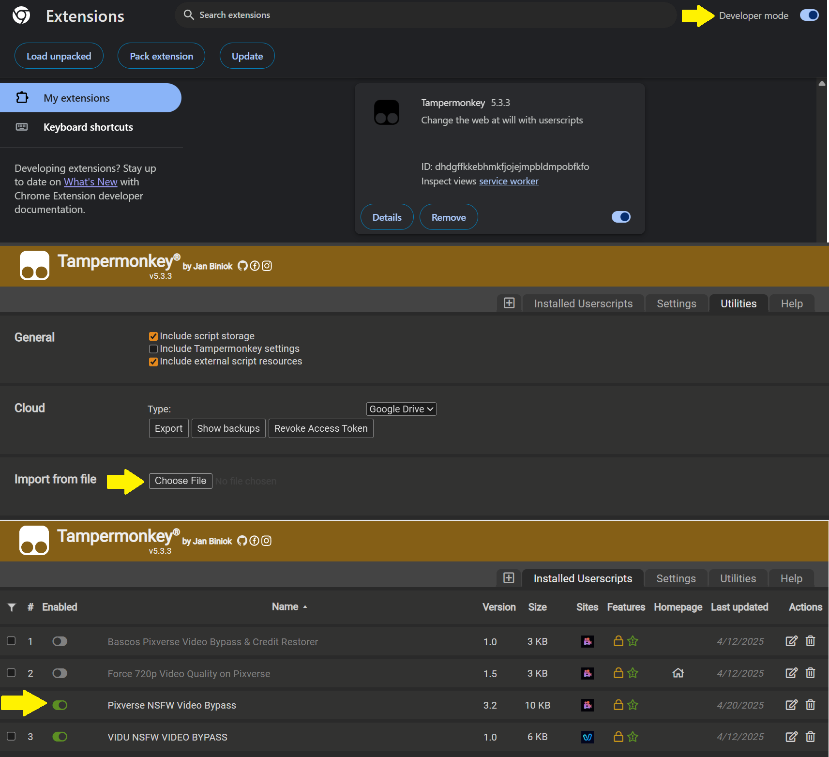
Task: Open Settings tab in Utilities panel
Action: [676, 303]
